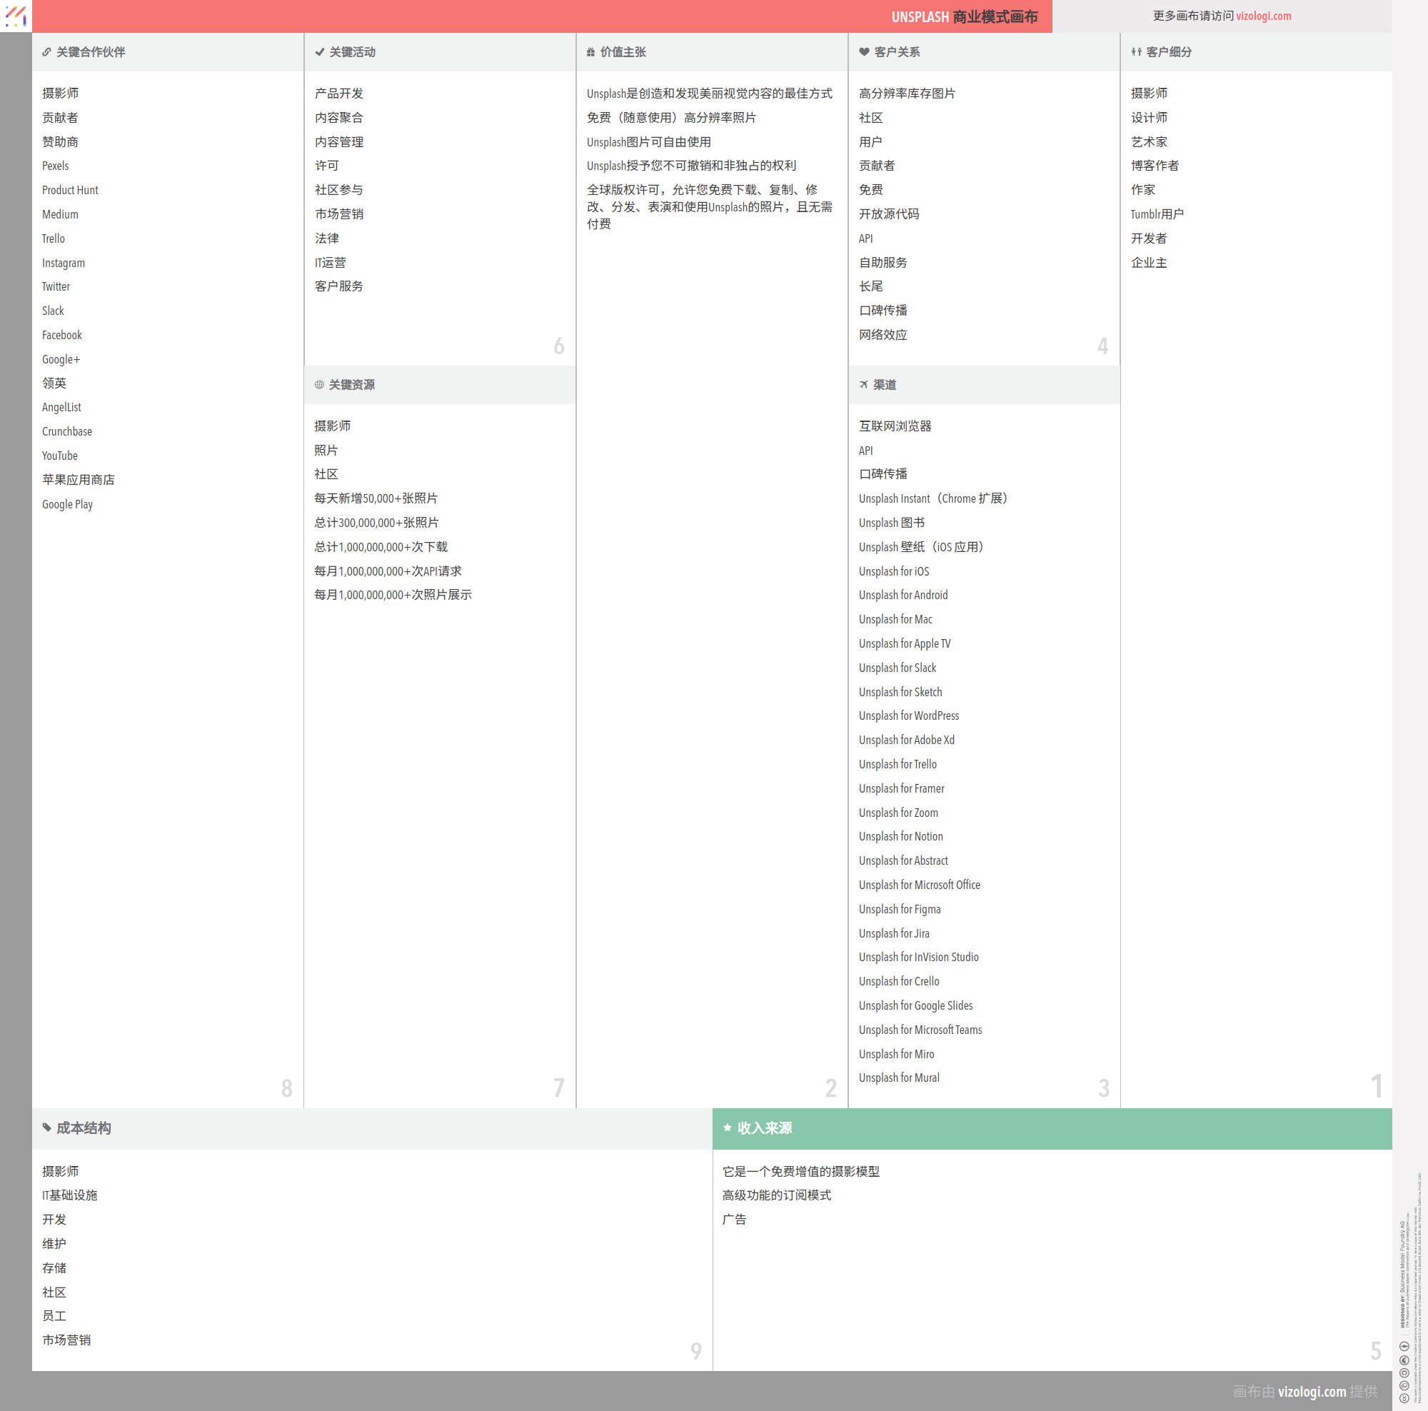Select 高级功能的订阅模式 revenue item

tap(776, 1195)
